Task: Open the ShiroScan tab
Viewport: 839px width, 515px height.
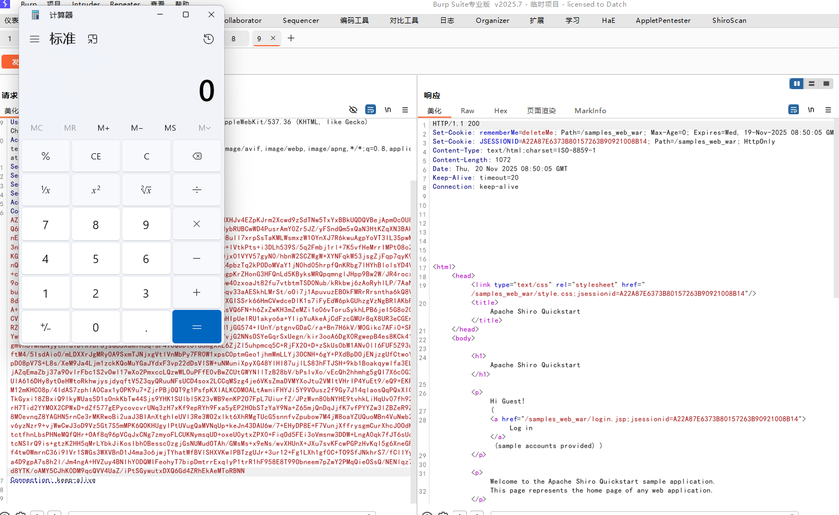Action: (729, 21)
